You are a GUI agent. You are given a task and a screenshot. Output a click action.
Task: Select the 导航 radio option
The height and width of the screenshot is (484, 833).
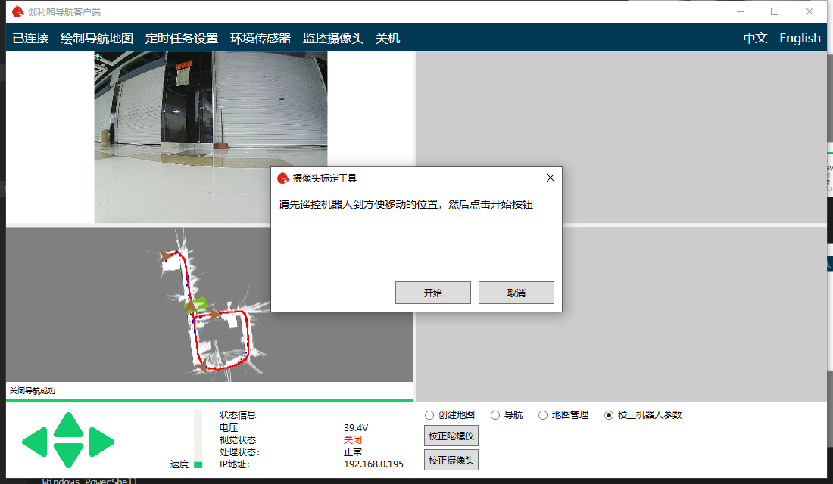click(495, 415)
